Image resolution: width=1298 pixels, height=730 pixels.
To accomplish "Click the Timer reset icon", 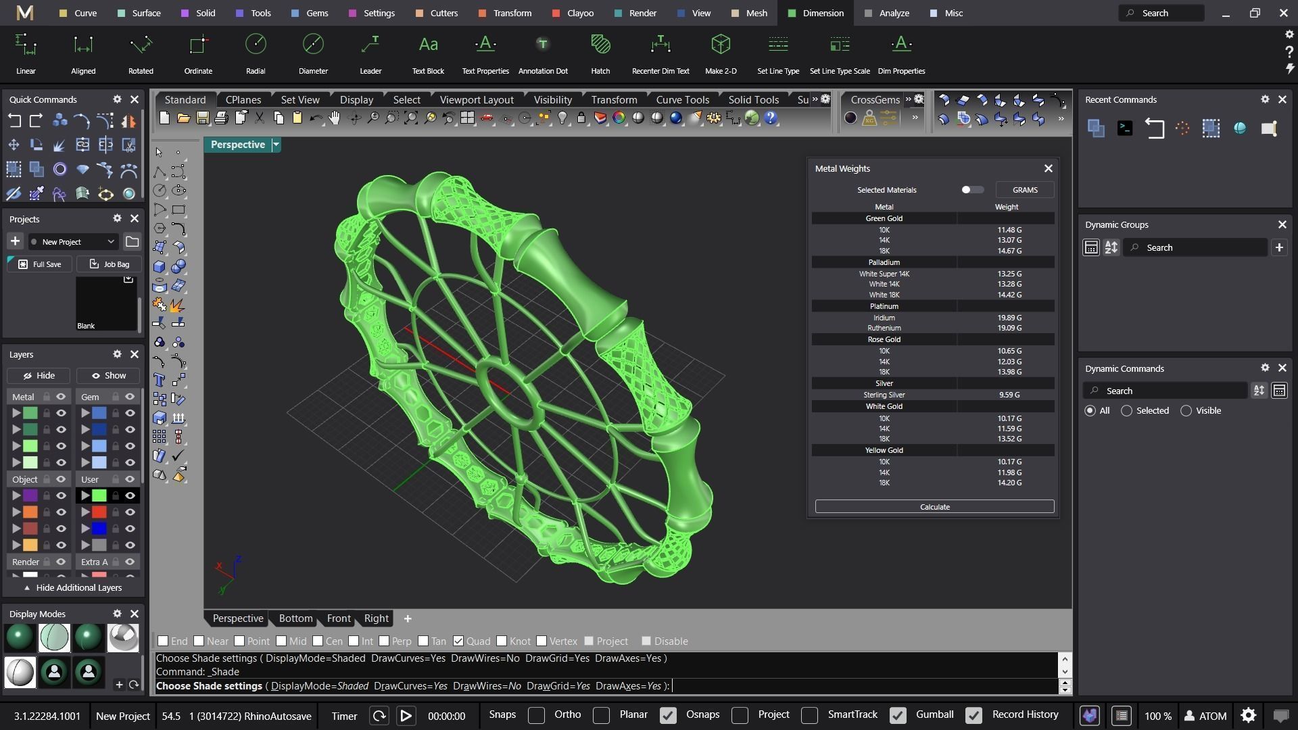I will pos(379,716).
